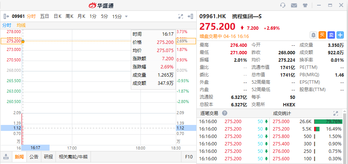Toggle the 分时 line legend
348x164 pixels.
tap(7, 25)
